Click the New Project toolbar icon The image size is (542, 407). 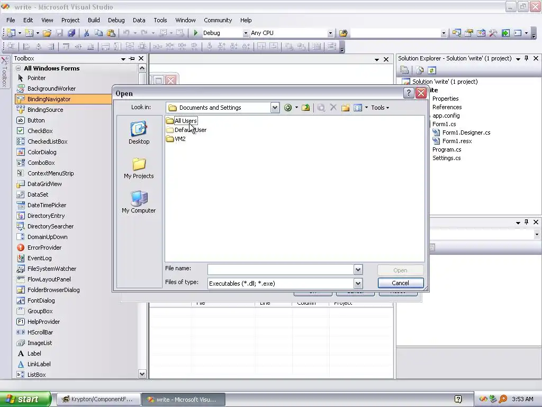point(11,33)
